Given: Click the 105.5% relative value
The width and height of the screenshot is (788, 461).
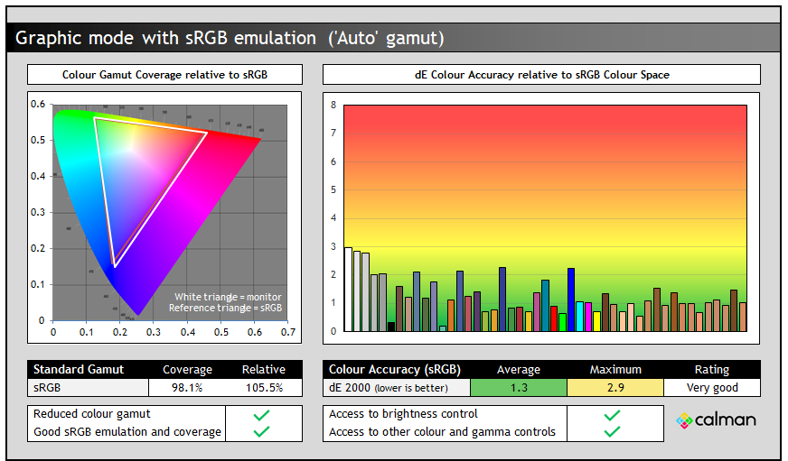Looking at the screenshot, I should (264, 388).
